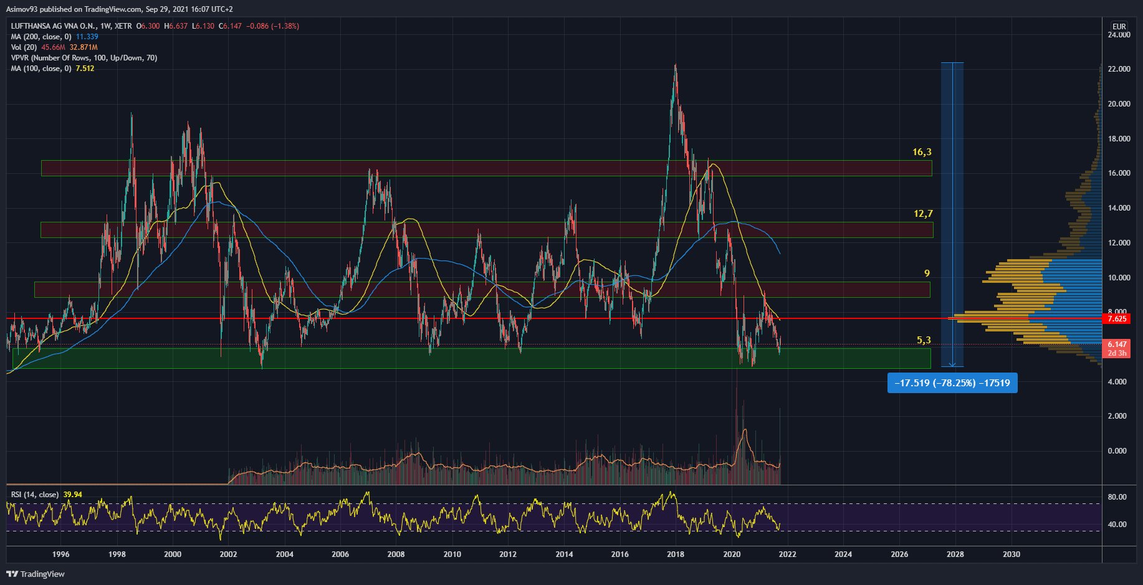
Task: Select the Vol (20) indicator legend
Action: pos(24,47)
